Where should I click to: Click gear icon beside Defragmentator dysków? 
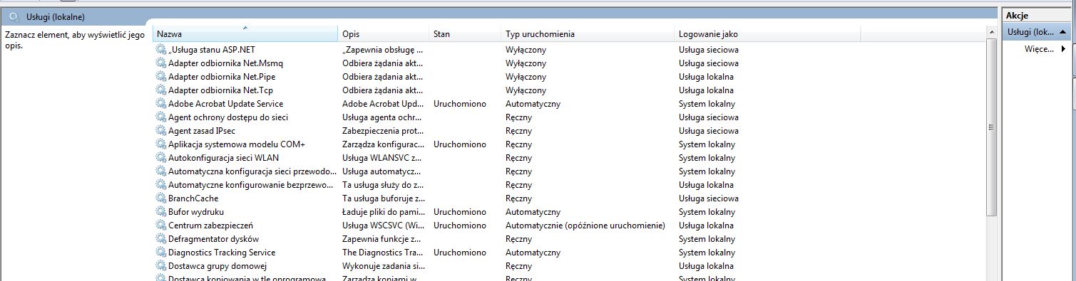coord(160,239)
